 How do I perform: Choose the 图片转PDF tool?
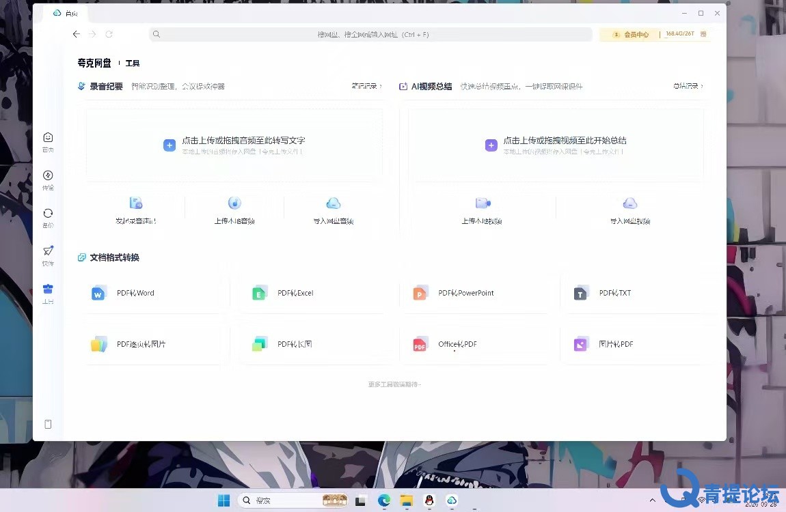[636, 344]
